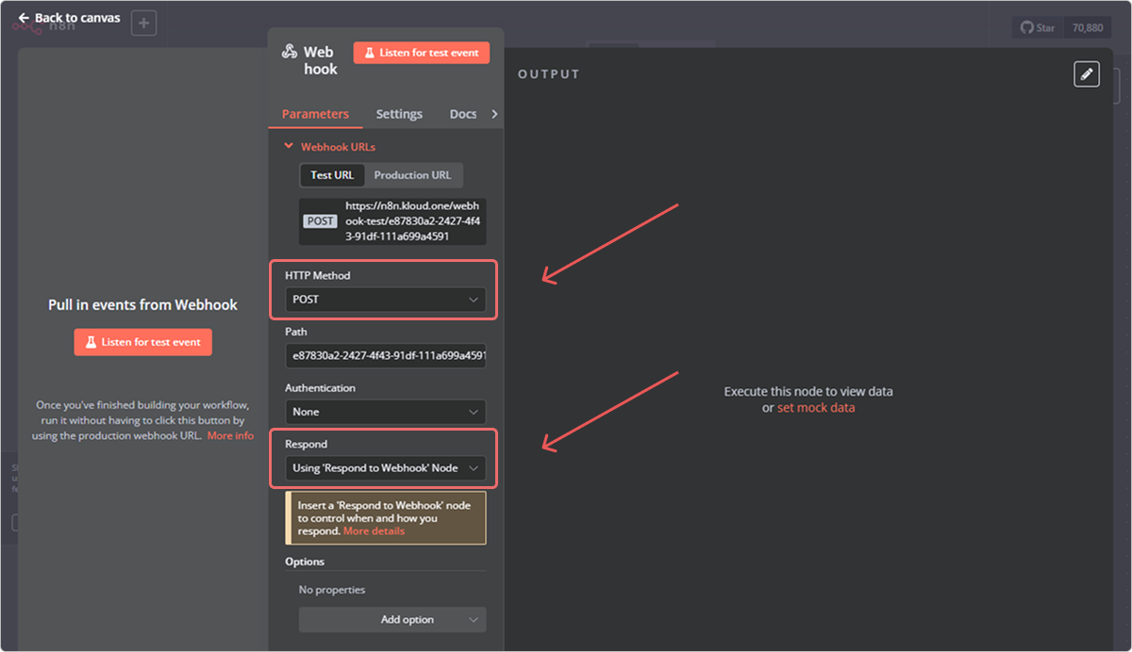The height and width of the screenshot is (652, 1132).
Task: Click the More details link
Action: coord(374,531)
